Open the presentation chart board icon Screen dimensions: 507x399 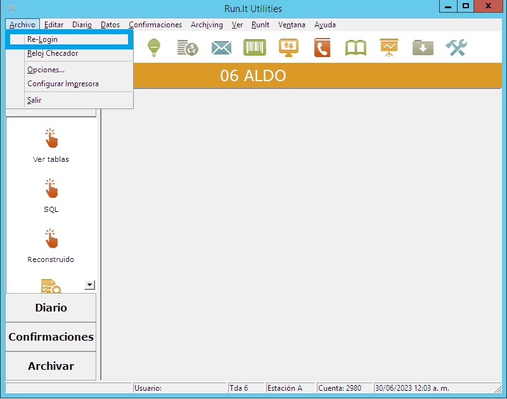click(389, 48)
